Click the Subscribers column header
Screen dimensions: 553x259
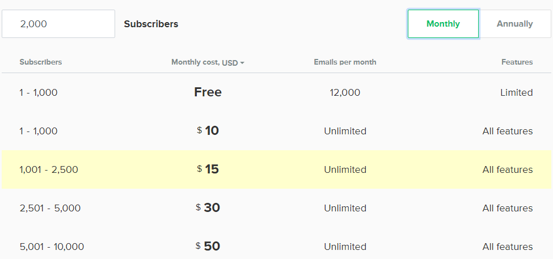click(x=41, y=62)
